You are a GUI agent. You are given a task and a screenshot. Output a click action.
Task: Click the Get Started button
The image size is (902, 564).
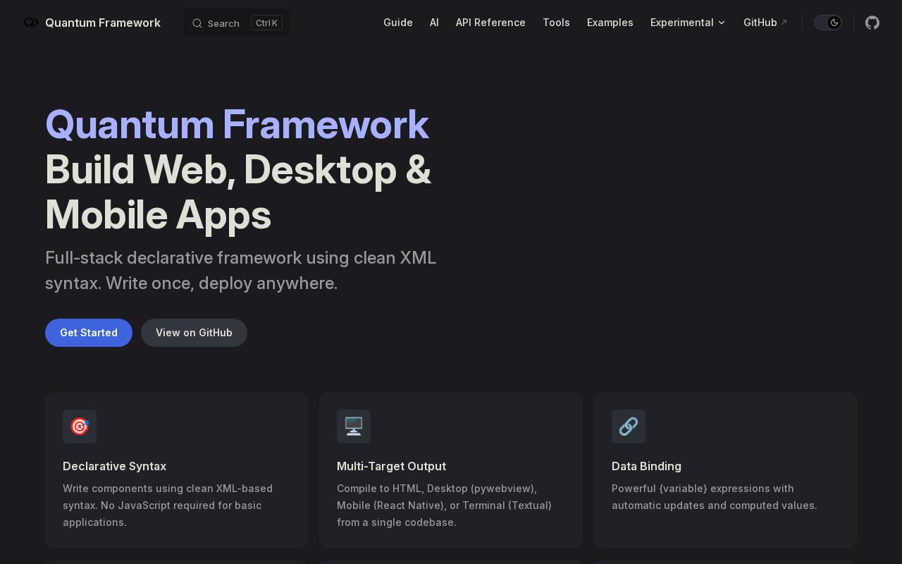[89, 333]
